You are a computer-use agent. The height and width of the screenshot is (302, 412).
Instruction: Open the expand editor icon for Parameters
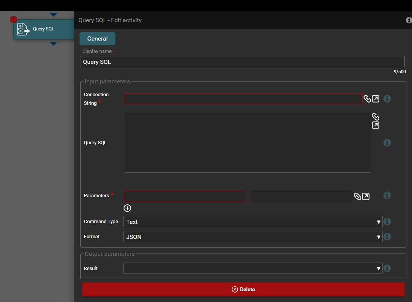tap(365, 196)
